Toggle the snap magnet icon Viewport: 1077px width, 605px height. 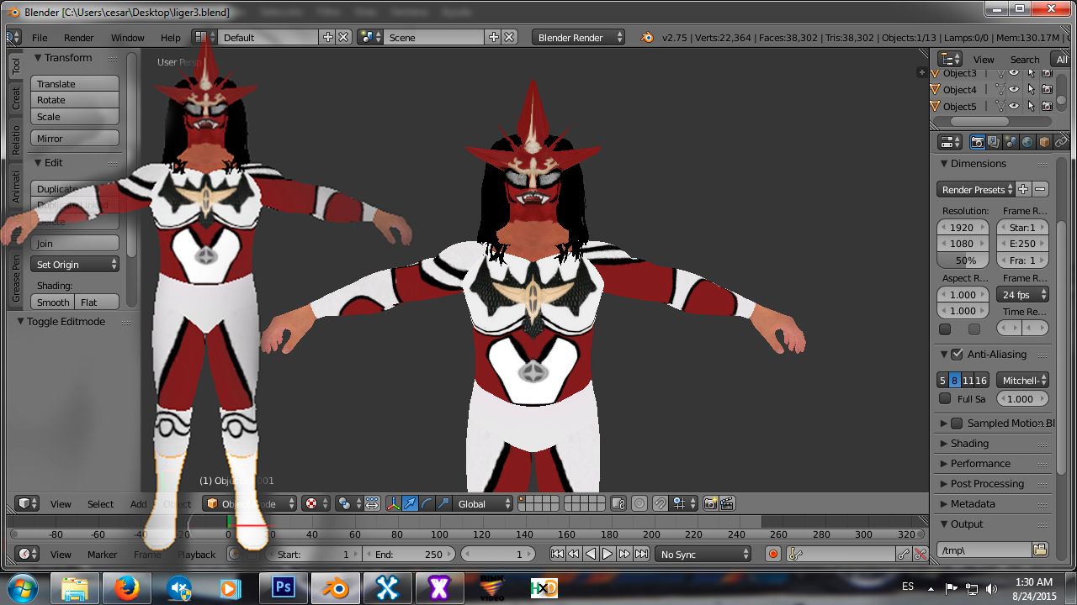pos(661,503)
